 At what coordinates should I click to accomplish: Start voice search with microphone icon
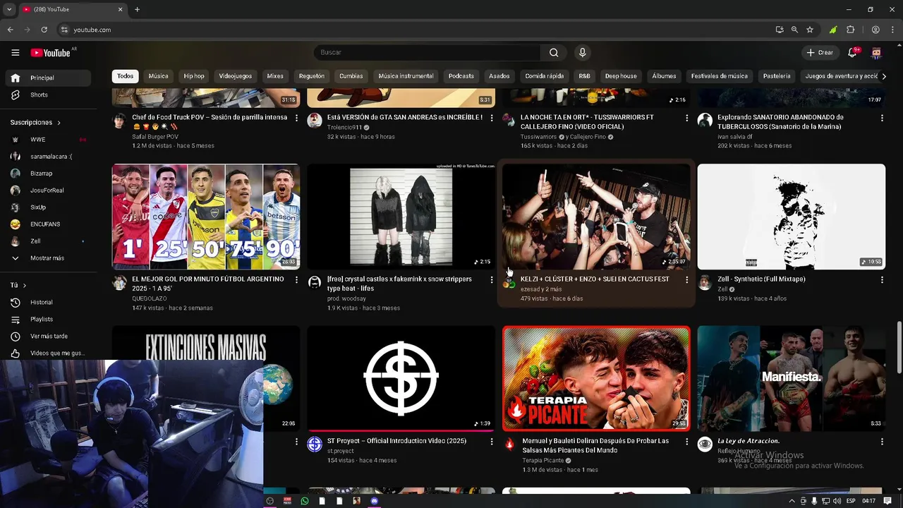click(x=582, y=53)
